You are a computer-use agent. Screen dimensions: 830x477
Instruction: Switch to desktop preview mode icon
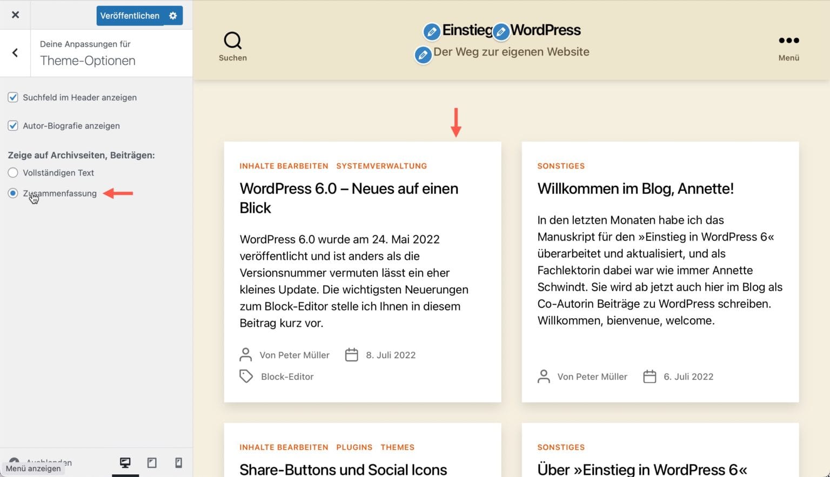pos(125,462)
